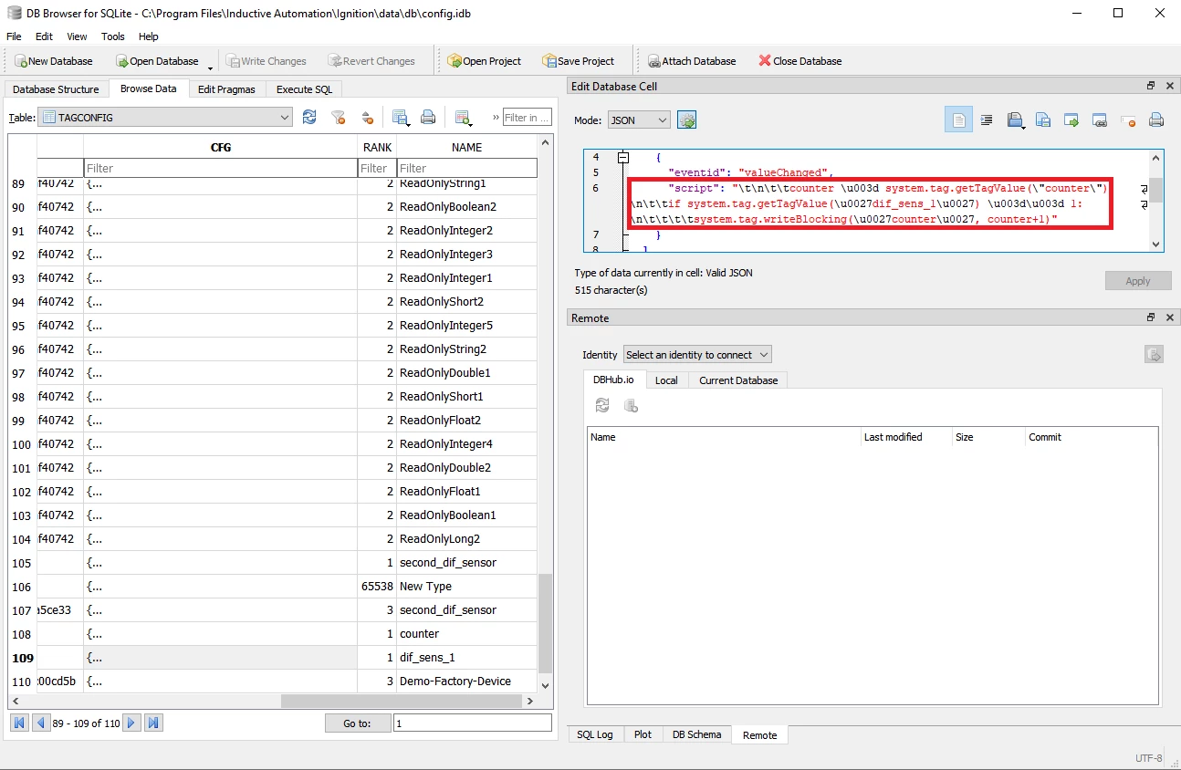
Task: Refresh the TAGCONFIG table data
Action: 309,117
